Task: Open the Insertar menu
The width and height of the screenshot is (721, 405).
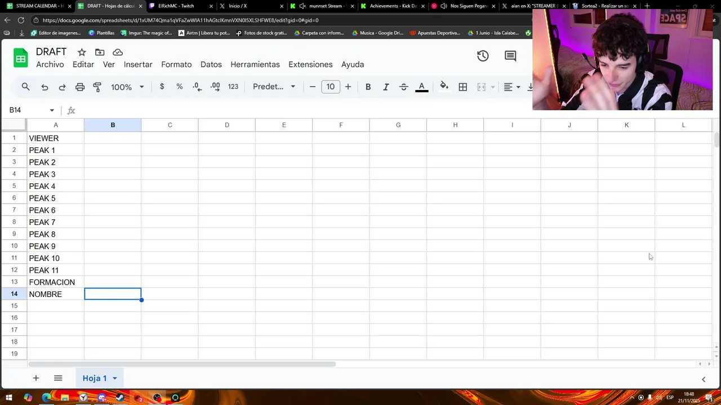Action: tap(138, 64)
